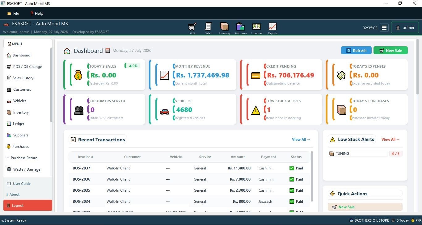Open the Reports chart toolbar icon
This screenshot has width=422, height=225.
pyautogui.click(x=272, y=28)
